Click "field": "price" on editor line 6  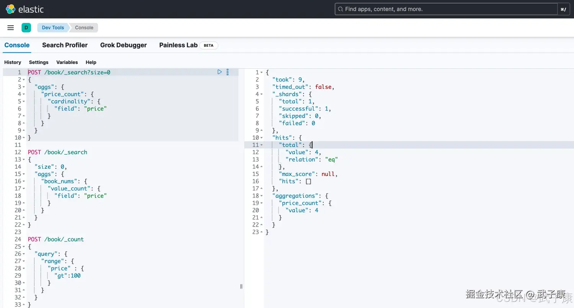[x=80, y=109]
